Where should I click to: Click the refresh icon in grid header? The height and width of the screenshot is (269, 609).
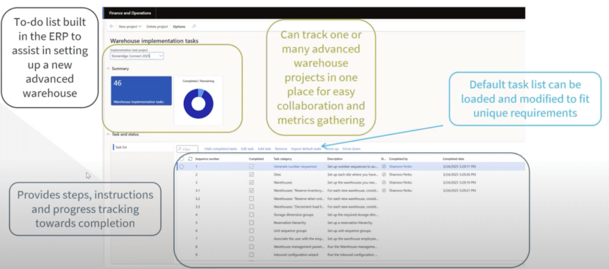[190, 159]
